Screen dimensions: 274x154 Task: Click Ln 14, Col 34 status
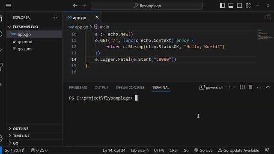click(114, 150)
